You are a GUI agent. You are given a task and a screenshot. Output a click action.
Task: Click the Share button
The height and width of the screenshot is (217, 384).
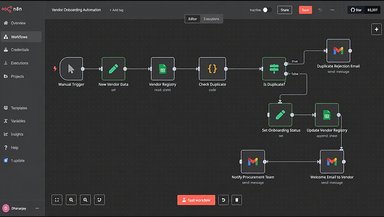point(285,10)
